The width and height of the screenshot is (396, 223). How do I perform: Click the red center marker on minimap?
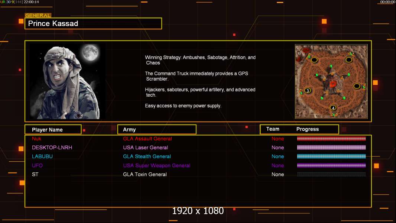point(333,84)
